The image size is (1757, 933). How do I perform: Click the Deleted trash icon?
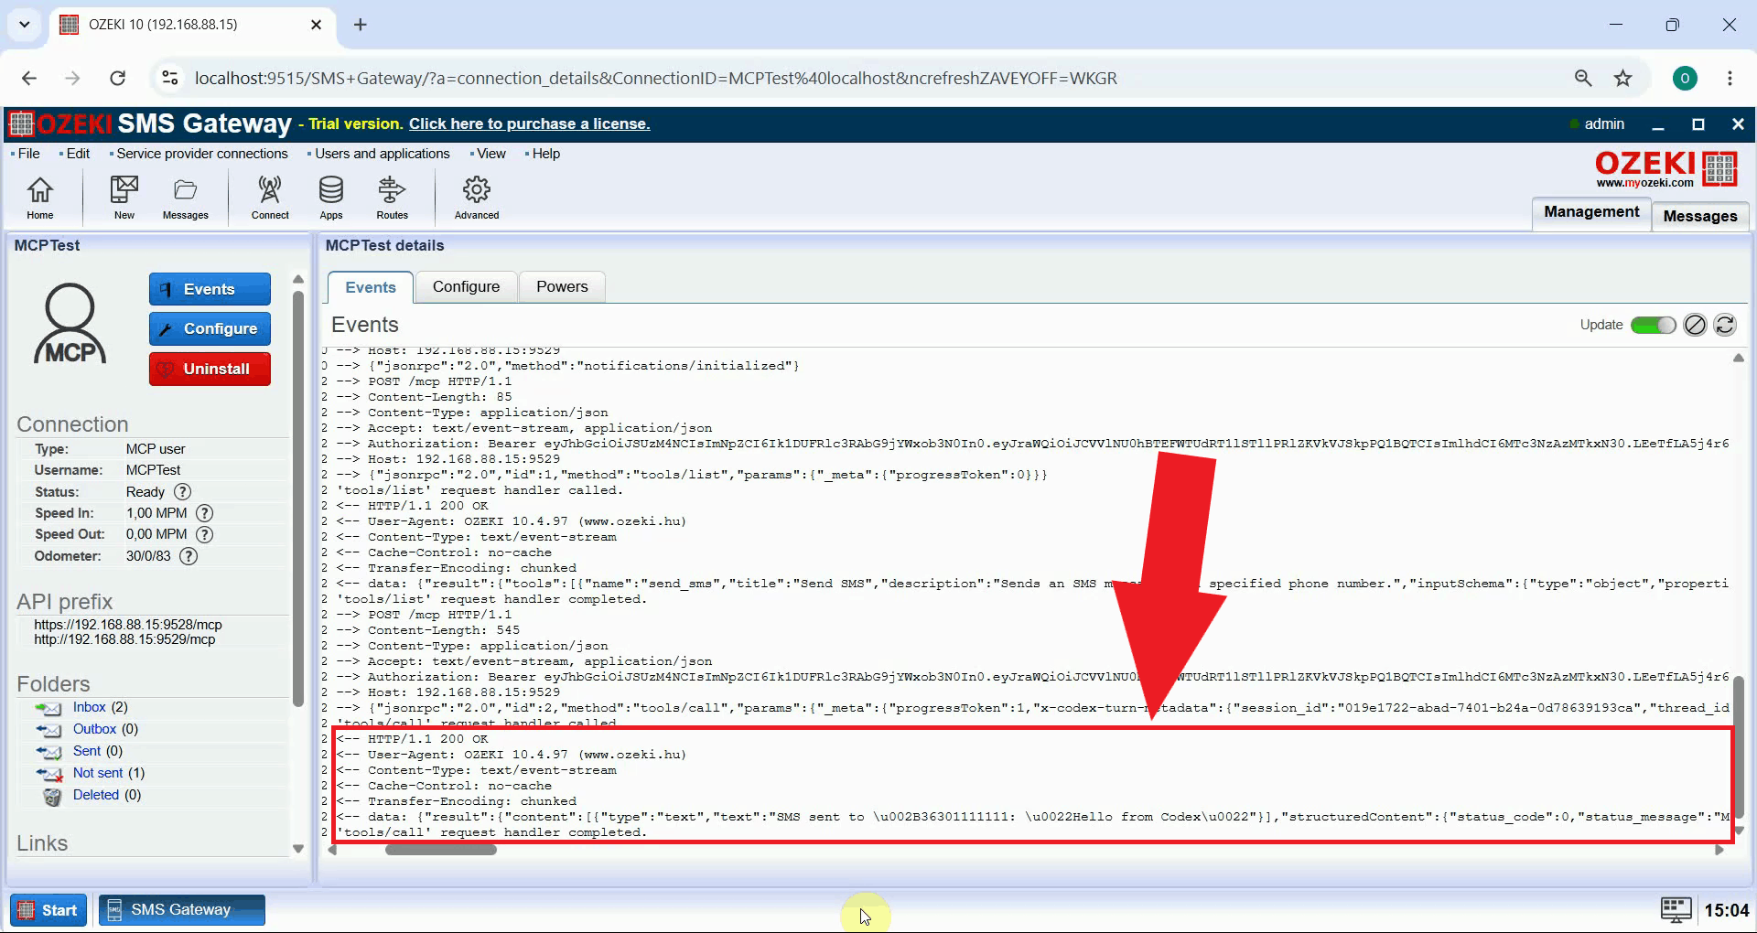[53, 796]
